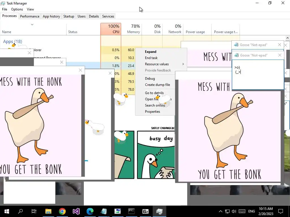290x217 pixels.
Task: Open network status tray icon
Action: point(227,211)
